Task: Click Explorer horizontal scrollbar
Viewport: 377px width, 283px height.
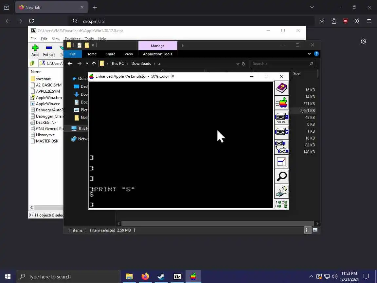Action: tap(218, 224)
